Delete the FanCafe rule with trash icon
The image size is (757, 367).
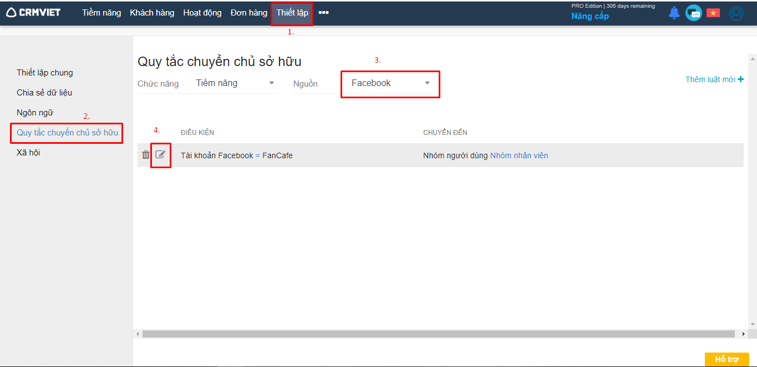145,155
